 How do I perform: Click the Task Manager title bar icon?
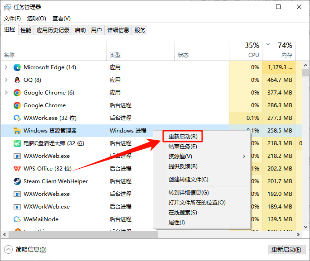point(8,7)
